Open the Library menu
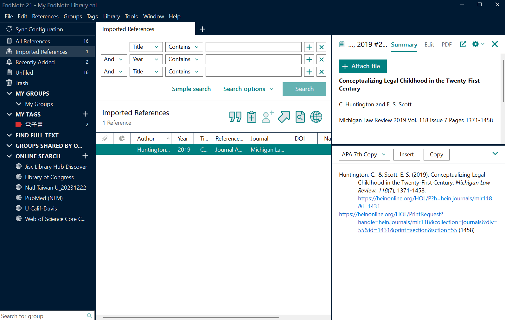 click(112, 16)
